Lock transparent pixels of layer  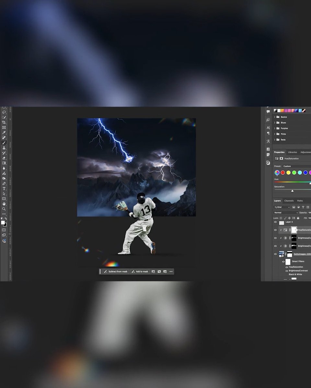point(281,218)
